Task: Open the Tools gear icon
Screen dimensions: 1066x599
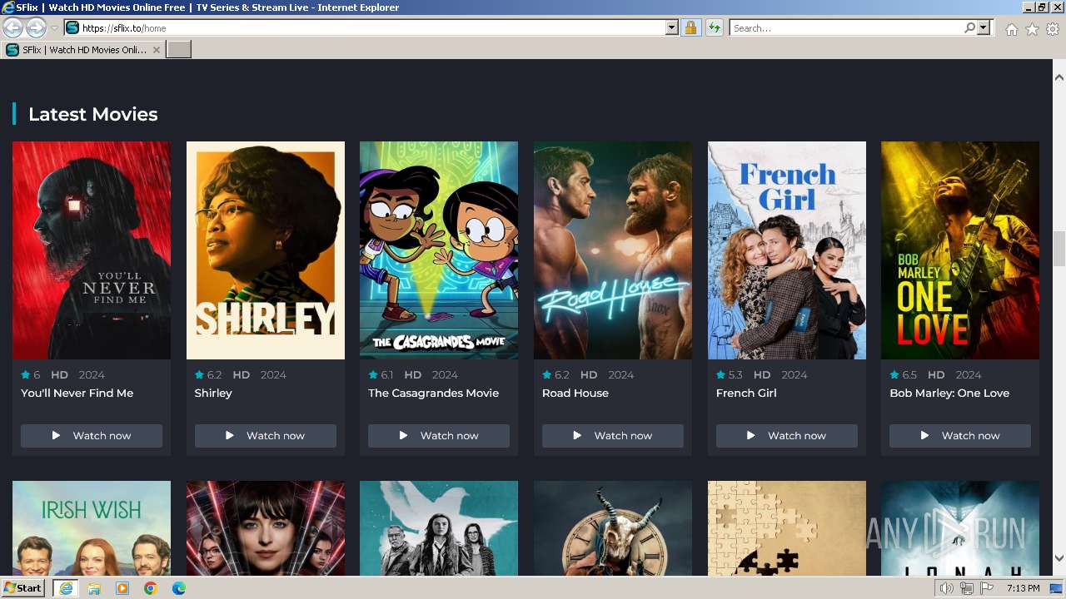Action: (x=1053, y=29)
